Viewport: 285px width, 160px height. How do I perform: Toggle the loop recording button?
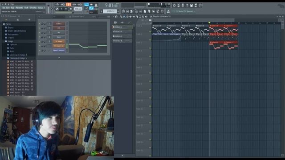(x=80, y=4)
